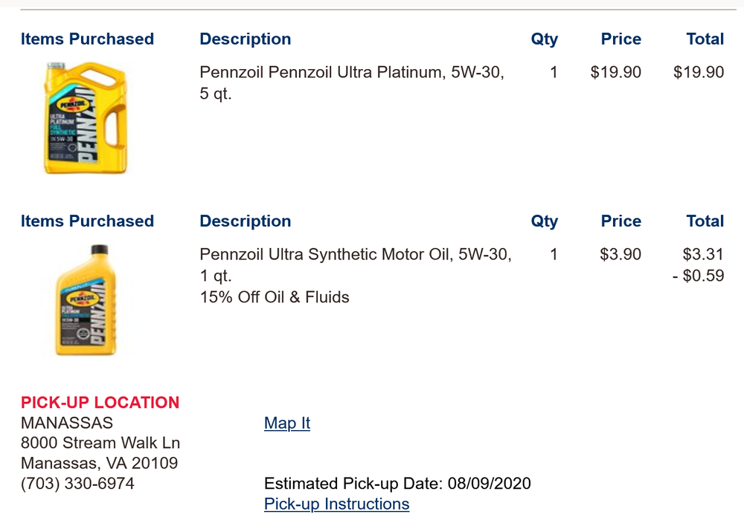Select the 8000 Stream Walk Ln address line
The width and height of the screenshot is (744, 526).
point(100,444)
